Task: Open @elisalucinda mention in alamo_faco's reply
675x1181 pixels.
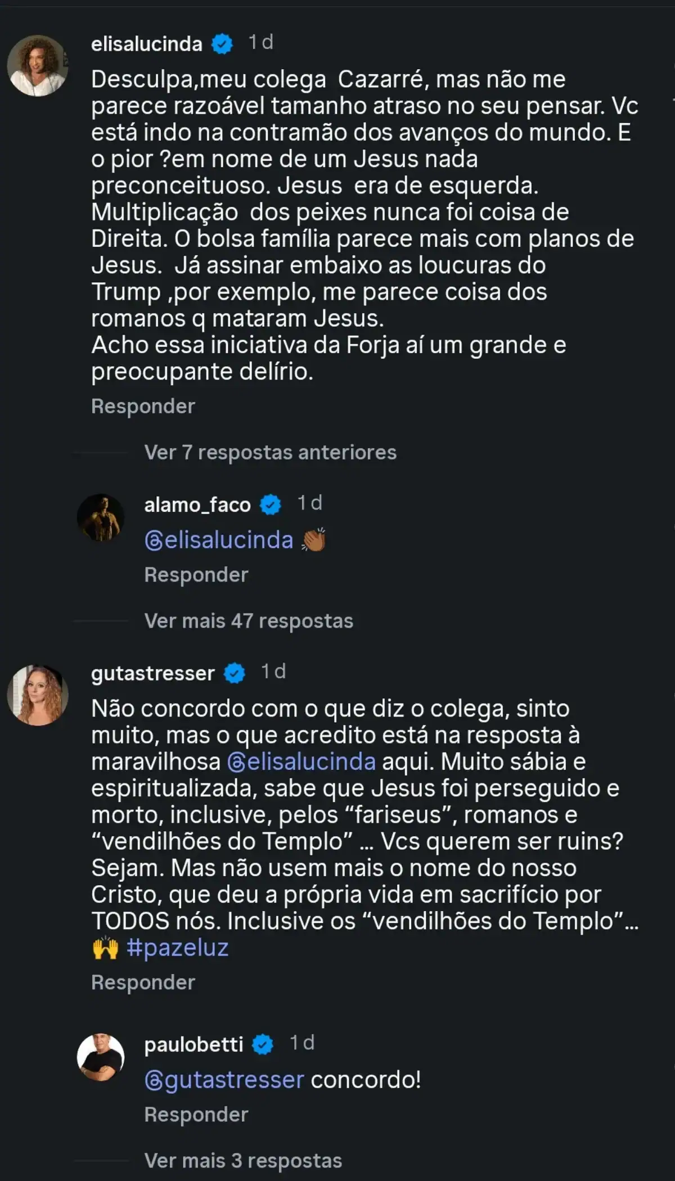Action: click(x=219, y=540)
